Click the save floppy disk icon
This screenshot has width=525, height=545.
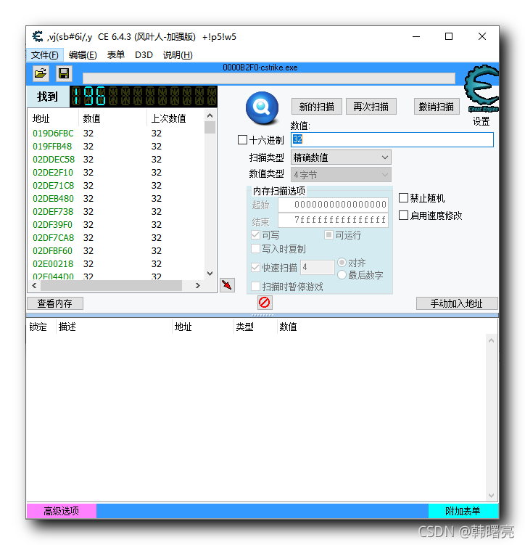click(64, 74)
